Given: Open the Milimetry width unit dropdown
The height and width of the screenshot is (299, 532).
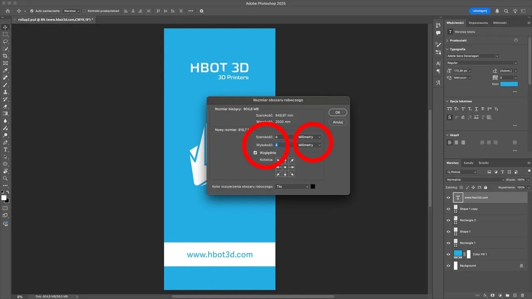Looking at the screenshot, I should [309, 137].
